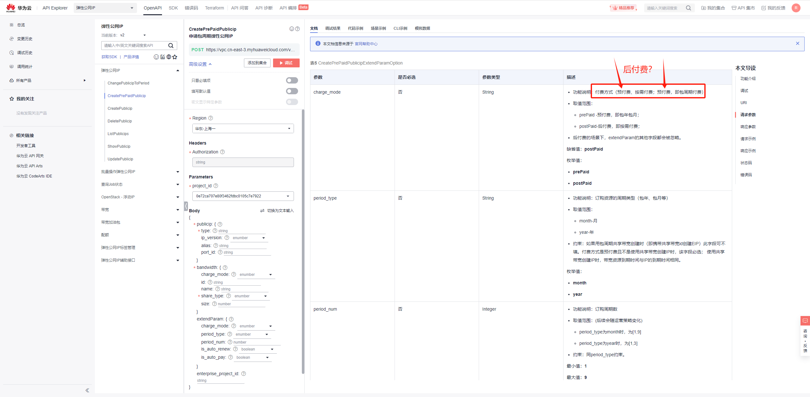Click the edit note icon beside 产品详情
The width and height of the screenshot is (810, 397).
[x=163, y=57]
